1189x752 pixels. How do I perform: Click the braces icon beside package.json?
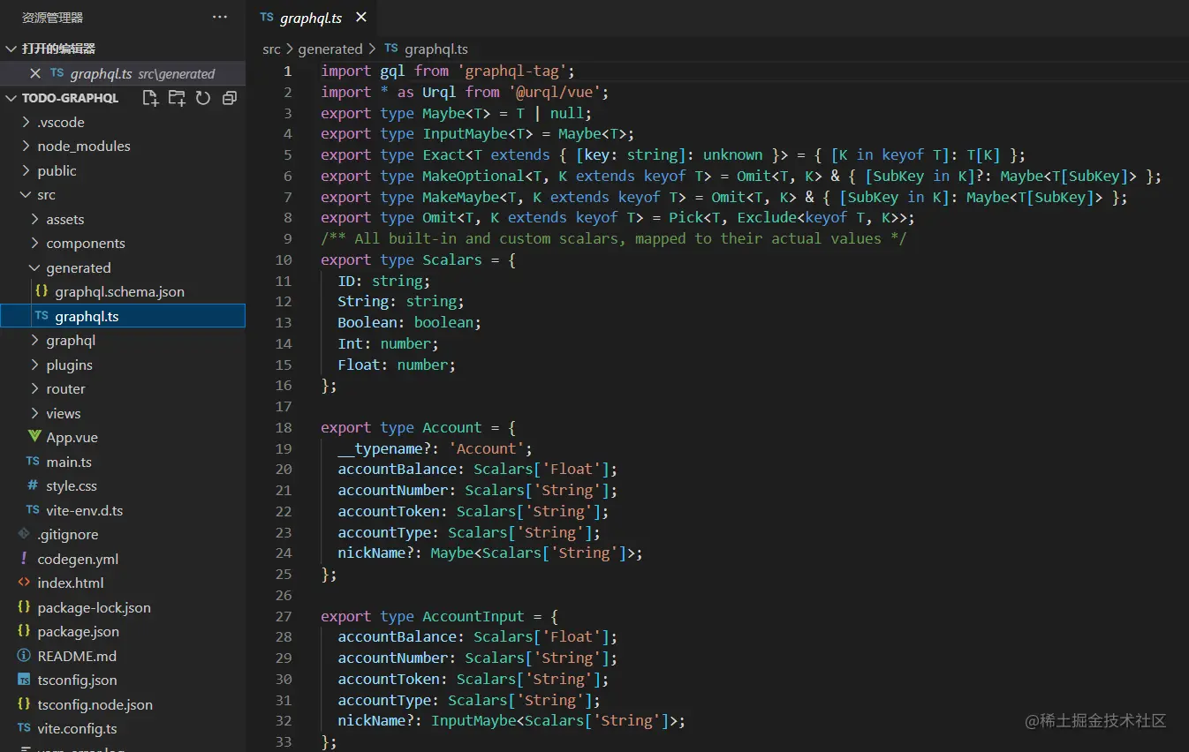coord(24,631)
